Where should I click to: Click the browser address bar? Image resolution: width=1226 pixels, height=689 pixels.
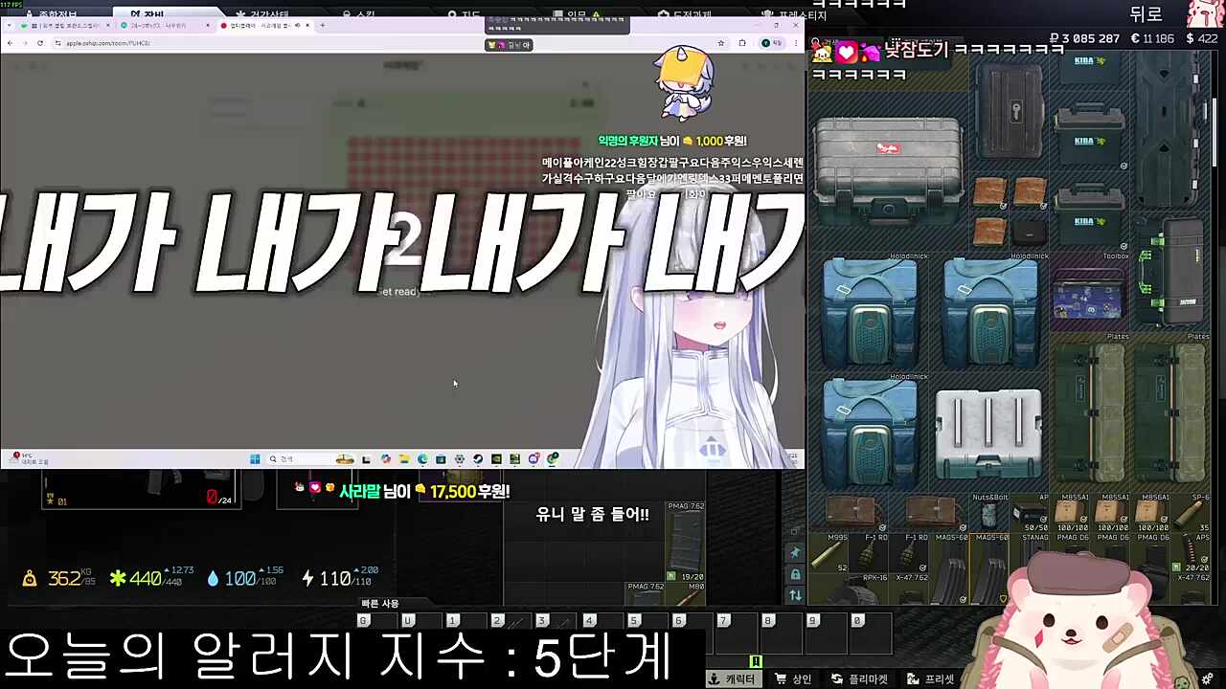click(383, 43)
